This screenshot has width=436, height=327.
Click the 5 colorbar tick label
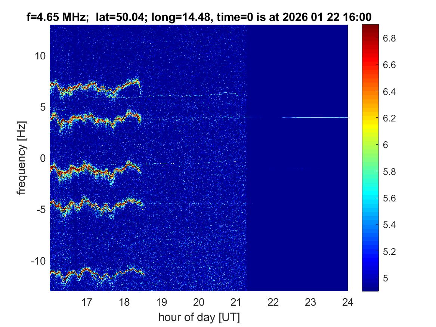[x=385, y=278]
